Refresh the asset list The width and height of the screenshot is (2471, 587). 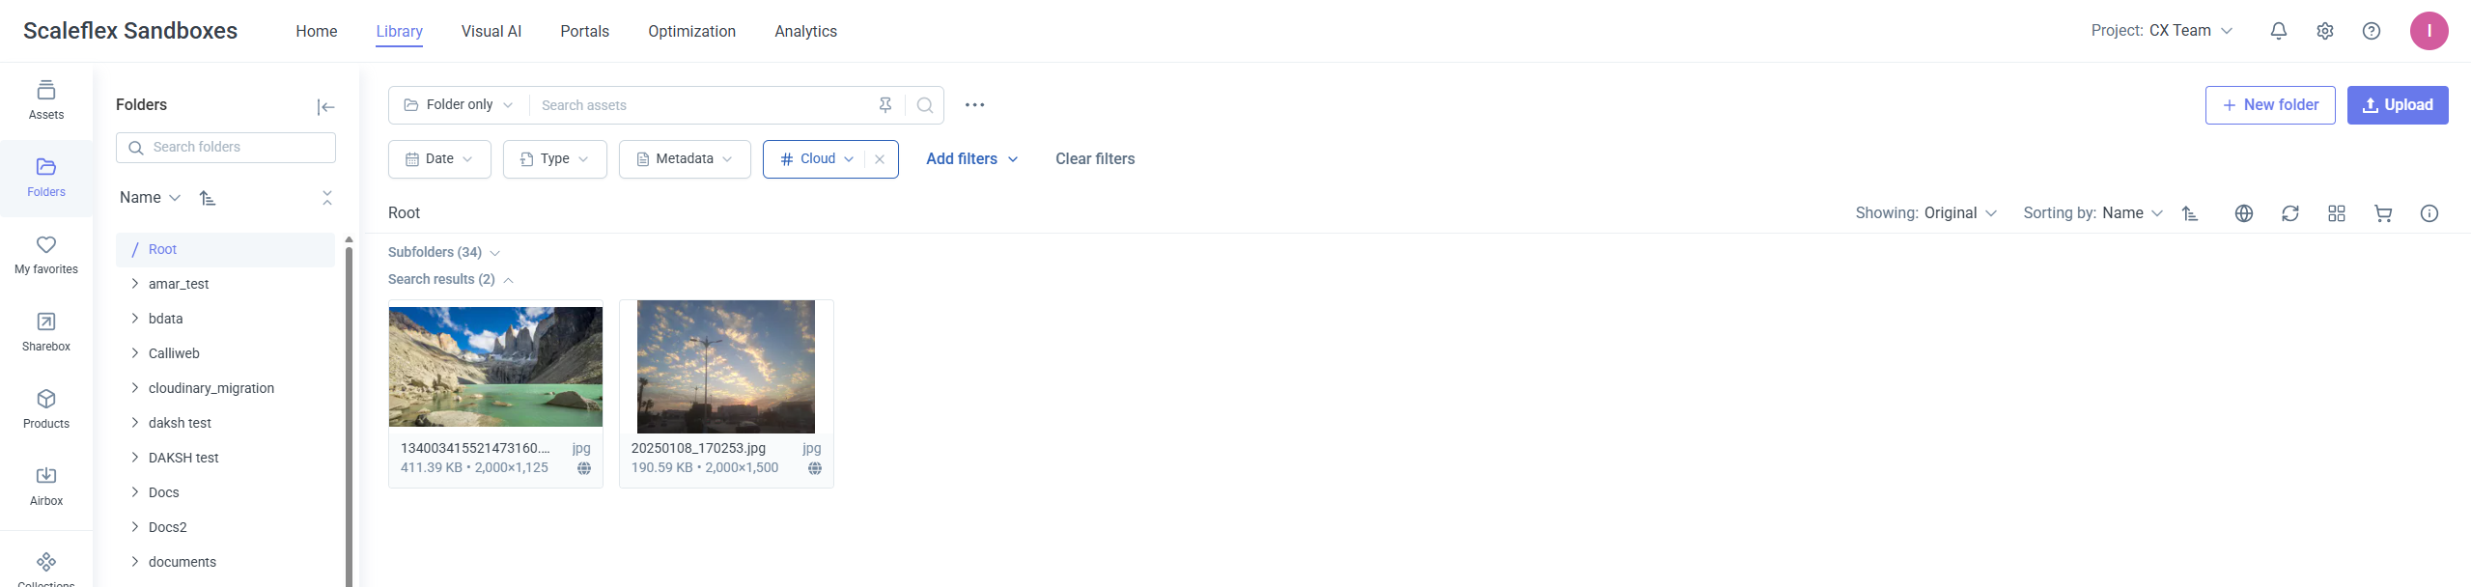(x=2289, y=213)
